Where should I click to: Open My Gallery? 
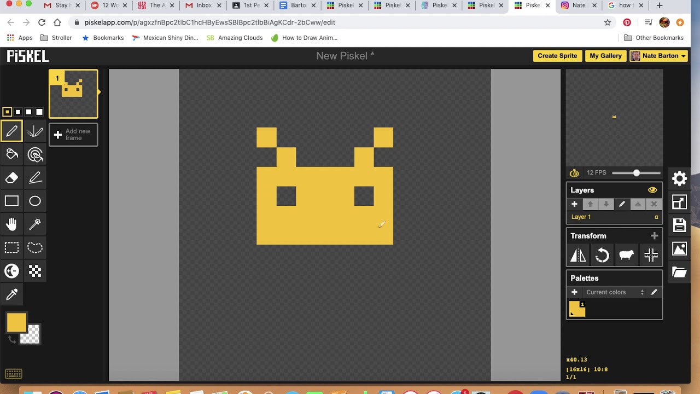tap(605, 56)
